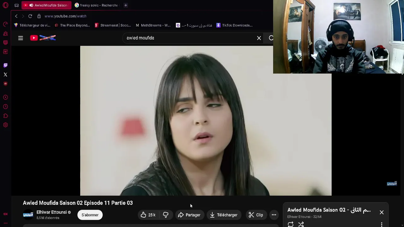Open the Arabic sports channel bookmark
This screenshot has width=404, height=227.
click(x=194, y=25)
